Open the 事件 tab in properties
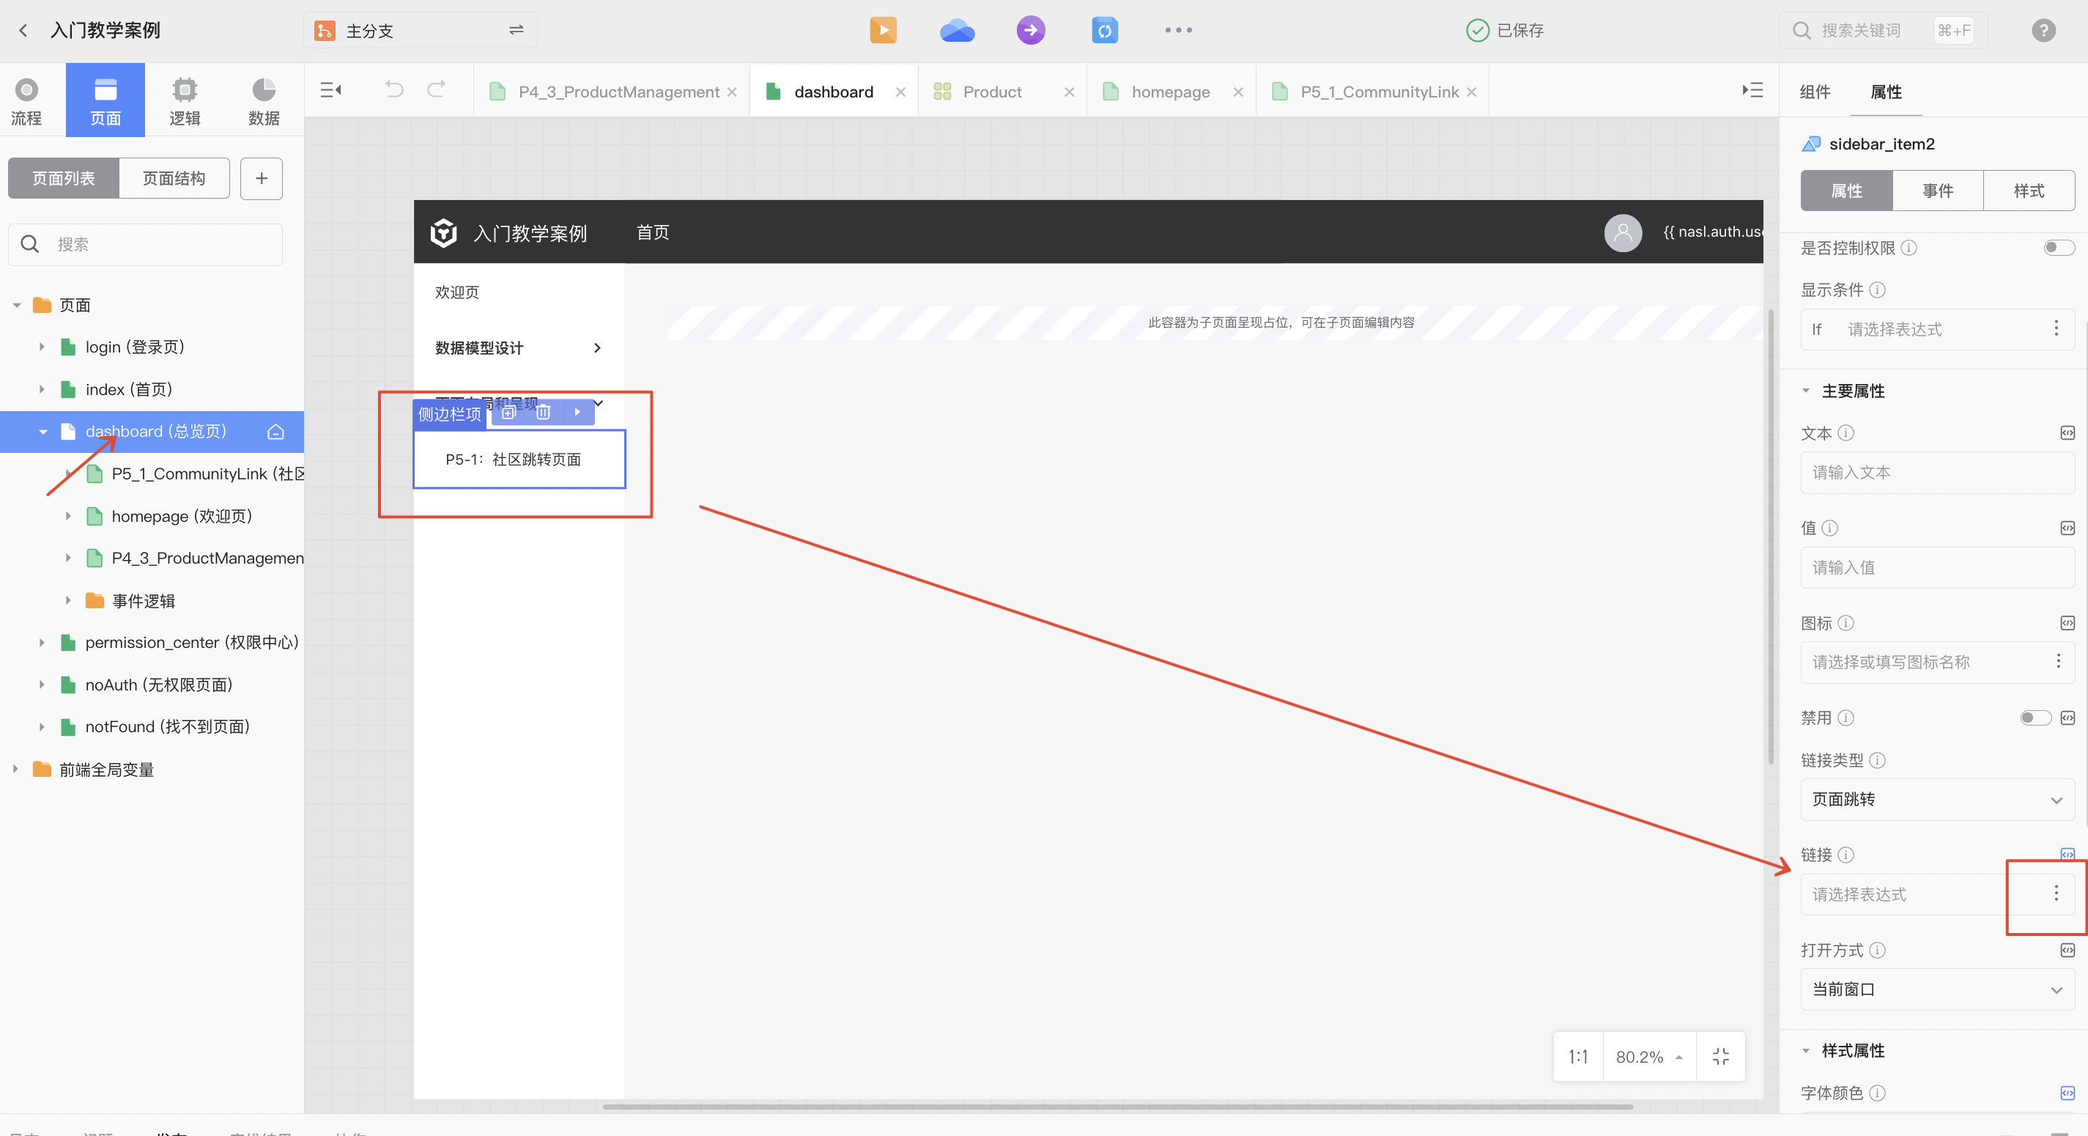 click(x=1937, y=191)
